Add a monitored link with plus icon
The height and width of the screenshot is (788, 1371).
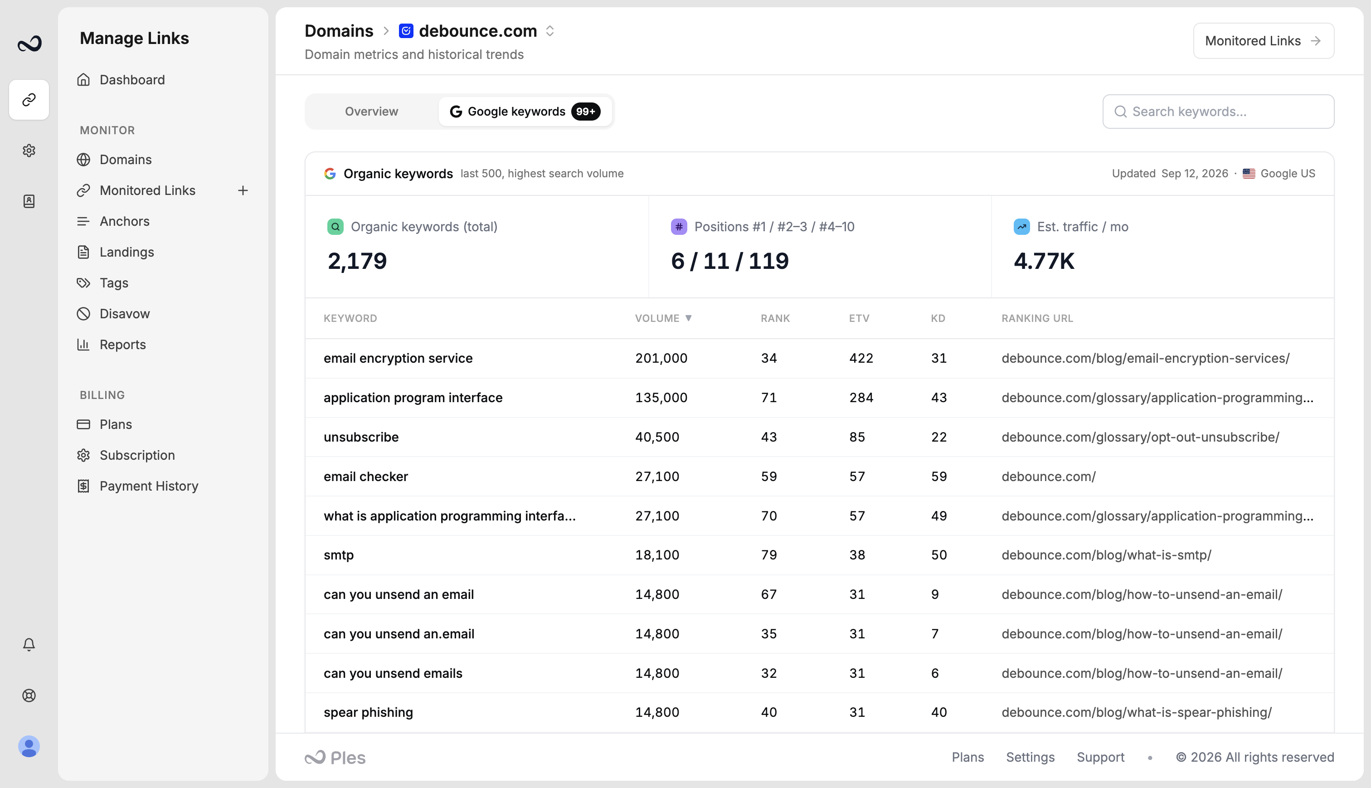click(x=243, y=190)
